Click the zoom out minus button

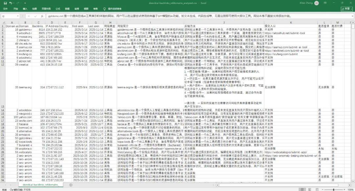[322, 189]
